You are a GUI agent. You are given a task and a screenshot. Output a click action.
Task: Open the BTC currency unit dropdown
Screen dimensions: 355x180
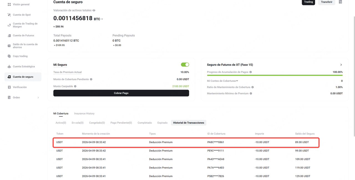coord(98,19)
